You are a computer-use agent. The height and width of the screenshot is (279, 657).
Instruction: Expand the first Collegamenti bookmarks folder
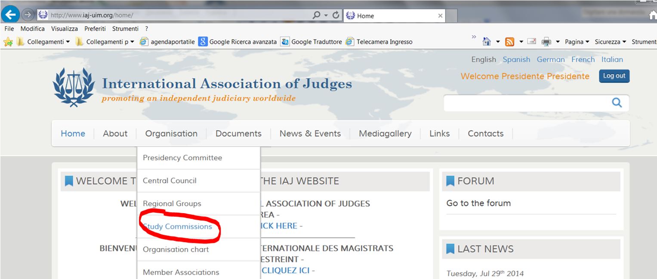[x=43, y=42]
